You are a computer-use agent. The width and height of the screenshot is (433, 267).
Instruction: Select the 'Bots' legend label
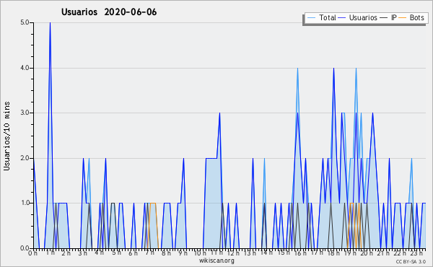pyautogui.click(x=416, y=17)
